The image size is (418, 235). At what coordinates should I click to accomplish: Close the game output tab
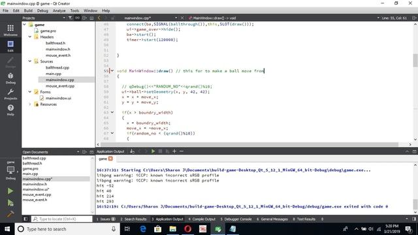click(110, 159)
